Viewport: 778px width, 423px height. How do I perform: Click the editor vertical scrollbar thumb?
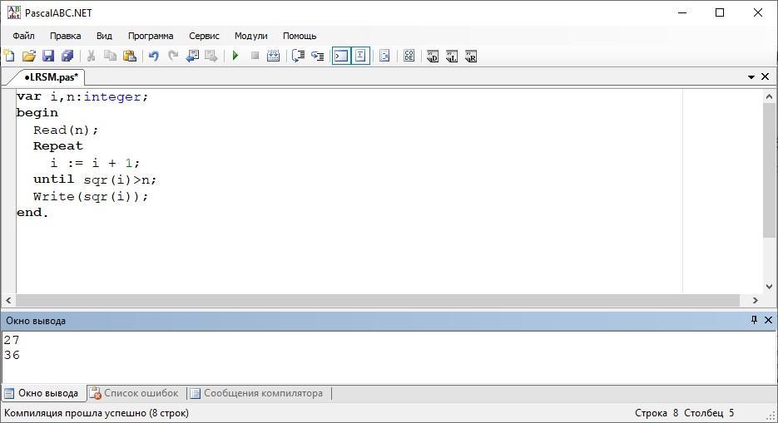click(769, 170)
